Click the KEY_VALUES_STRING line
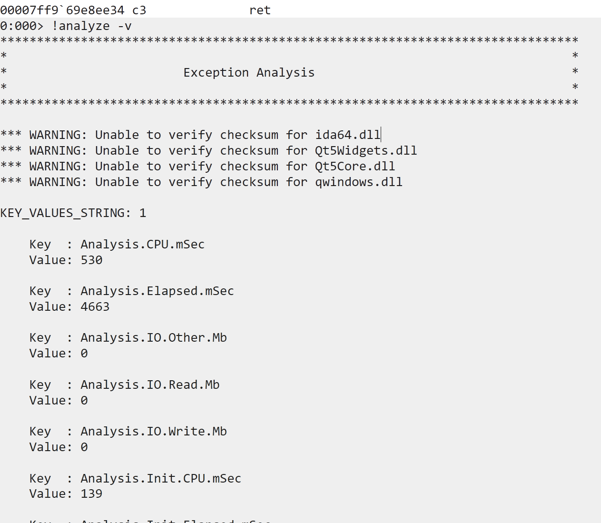 73,213
